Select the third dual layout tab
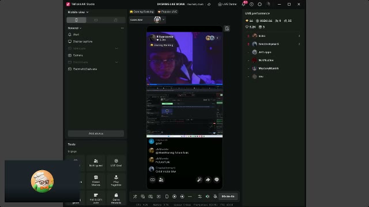This screenshot has height=207, width=369. 115,20
